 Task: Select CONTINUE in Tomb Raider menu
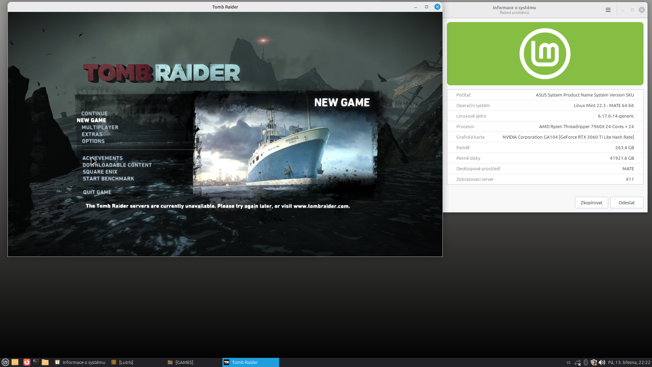point(94,113)
